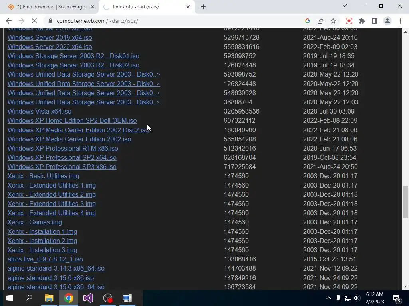
Task: Open Windows Storage Server 2003 R2 - Disk02.iso
Action: 73,65
